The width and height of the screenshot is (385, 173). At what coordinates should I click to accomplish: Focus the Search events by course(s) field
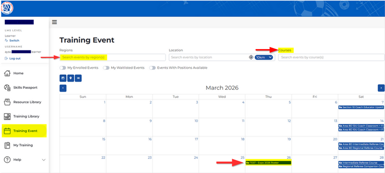pyautogui.click(x=331, y=57)
